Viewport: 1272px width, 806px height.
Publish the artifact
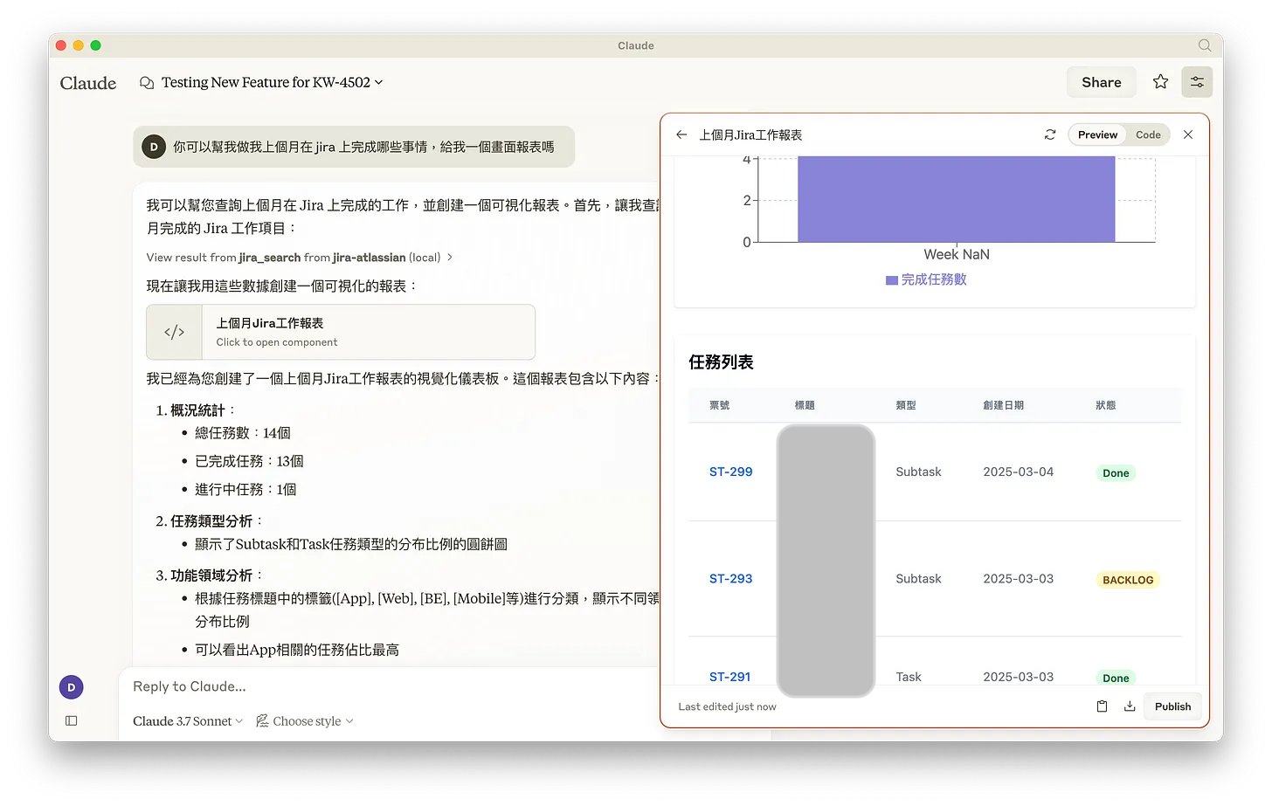pyautogui.click(x=1172, y=706)
